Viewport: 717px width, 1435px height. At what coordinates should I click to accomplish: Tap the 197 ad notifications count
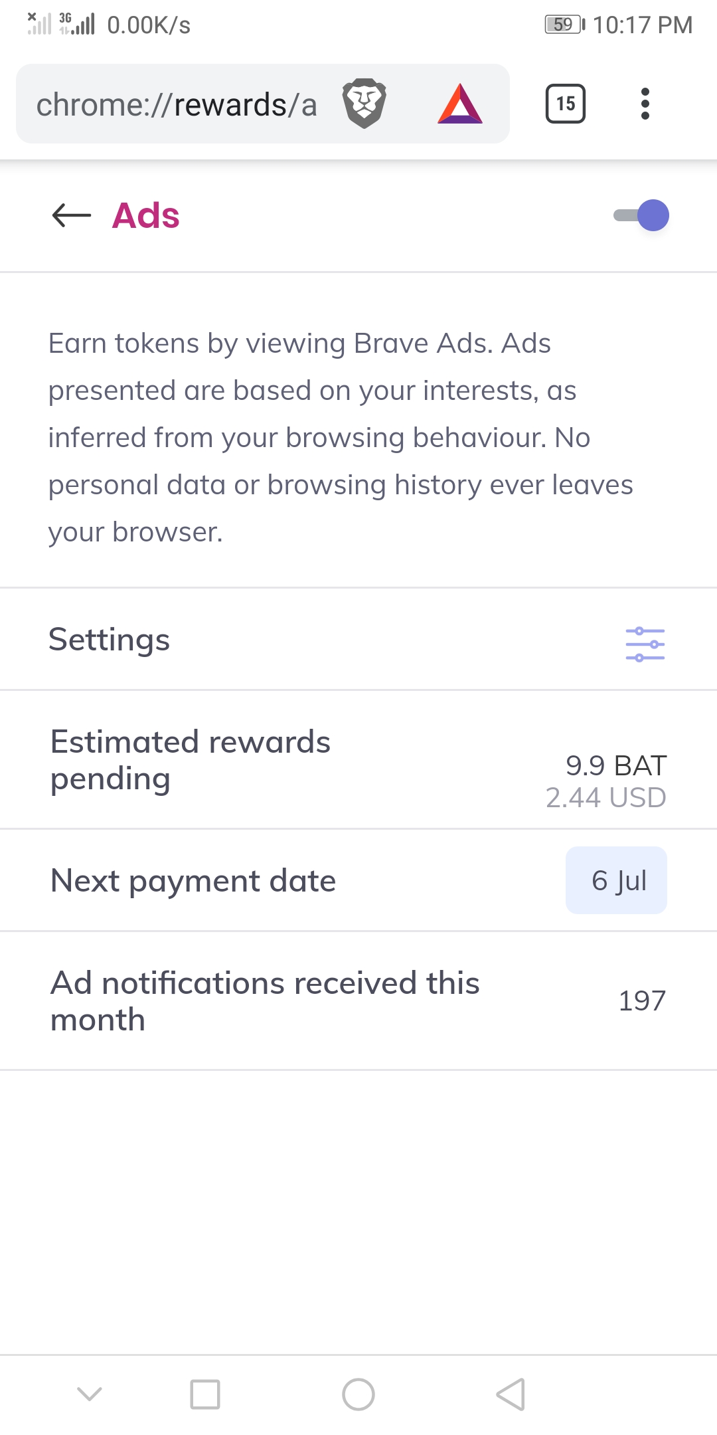[x=641, y=1001]
